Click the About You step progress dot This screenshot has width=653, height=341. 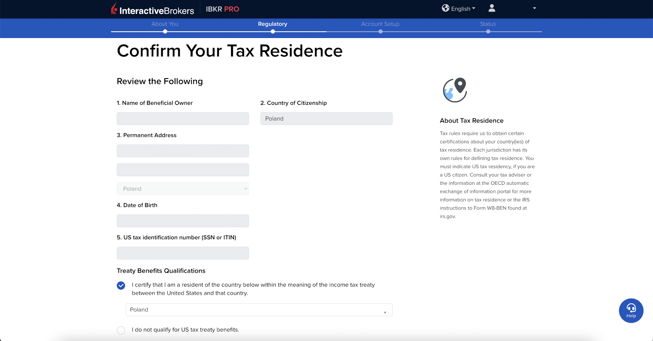(x=165, y=32)
